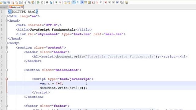Collapse the head tag fold marker

click(6, 20)
